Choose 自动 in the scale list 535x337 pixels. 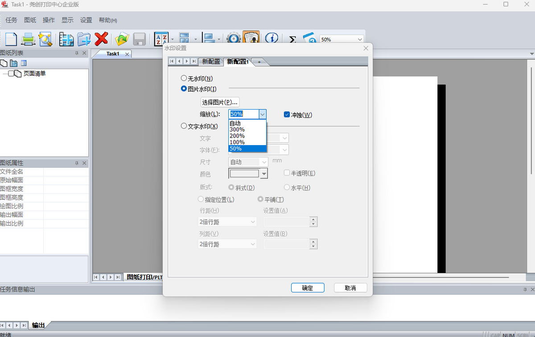247,123
